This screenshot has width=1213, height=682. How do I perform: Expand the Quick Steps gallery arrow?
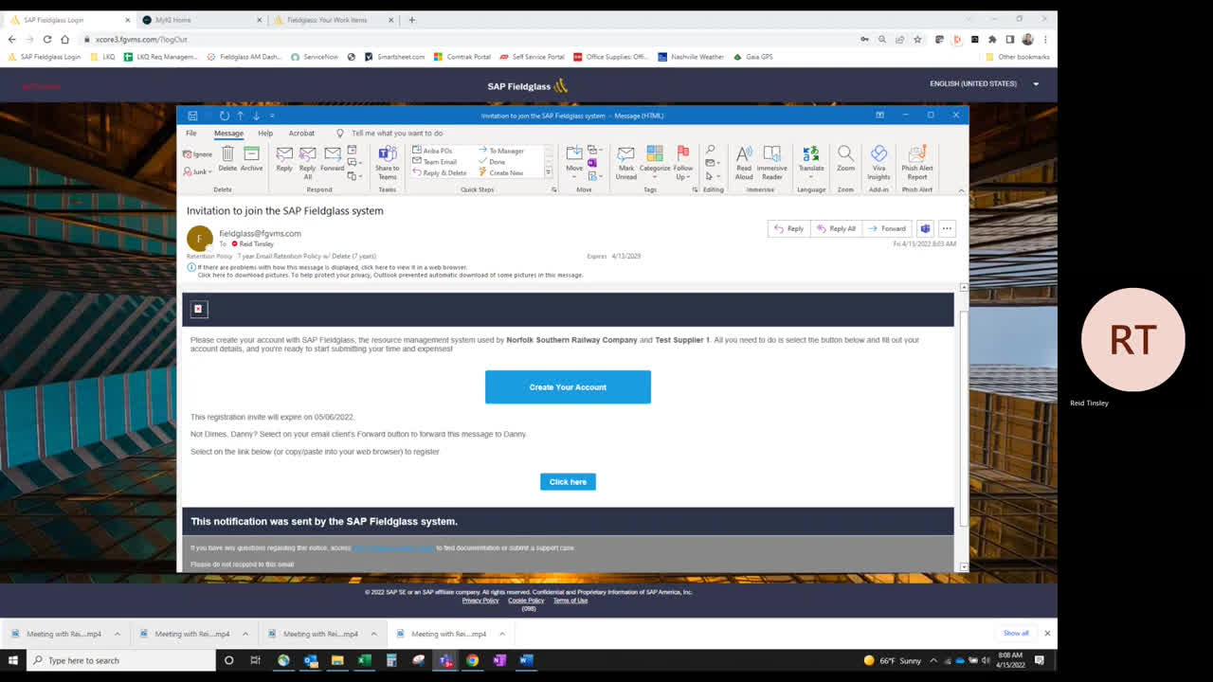click(x=548, y=173)
